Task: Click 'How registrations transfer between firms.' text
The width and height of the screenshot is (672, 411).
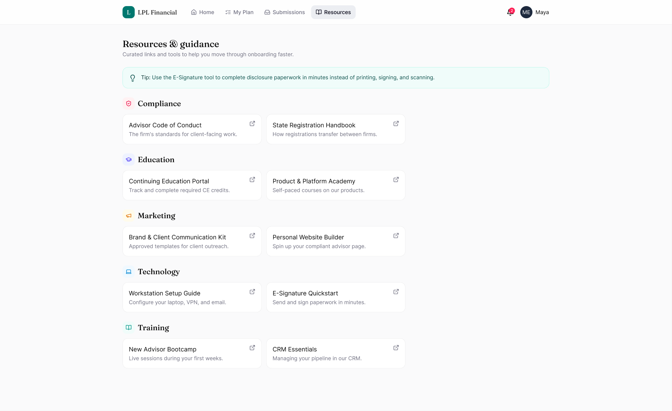Action: click(x=325, y=134)
